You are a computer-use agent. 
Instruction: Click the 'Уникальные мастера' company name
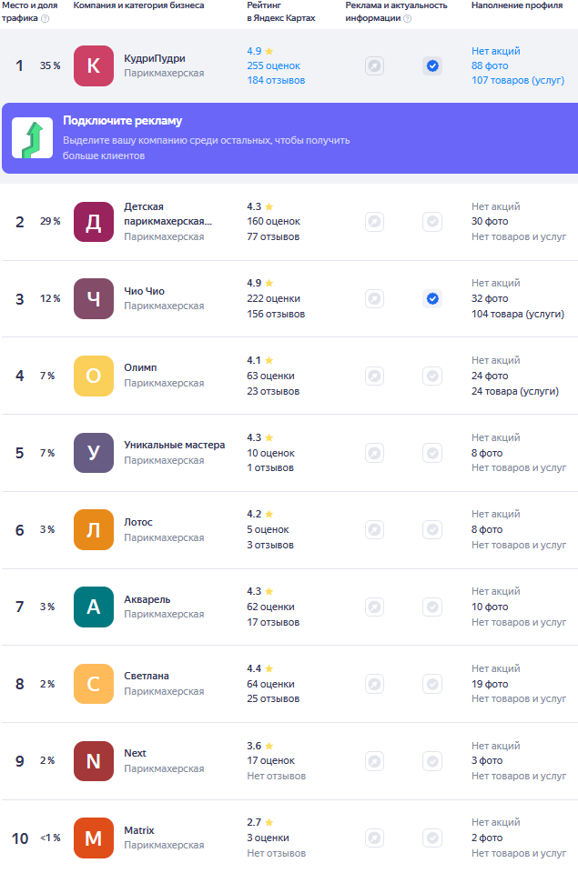click(x=175, y=445)
